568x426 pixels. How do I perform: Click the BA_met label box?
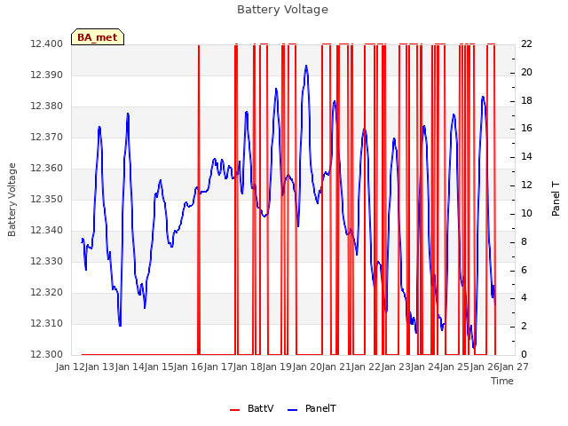click(x=98, y=37)
